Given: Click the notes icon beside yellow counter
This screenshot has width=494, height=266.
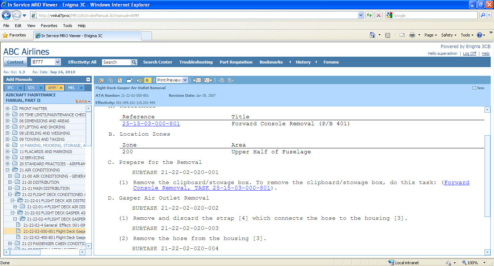Looking at the screenshot, I should pos(140,80).
